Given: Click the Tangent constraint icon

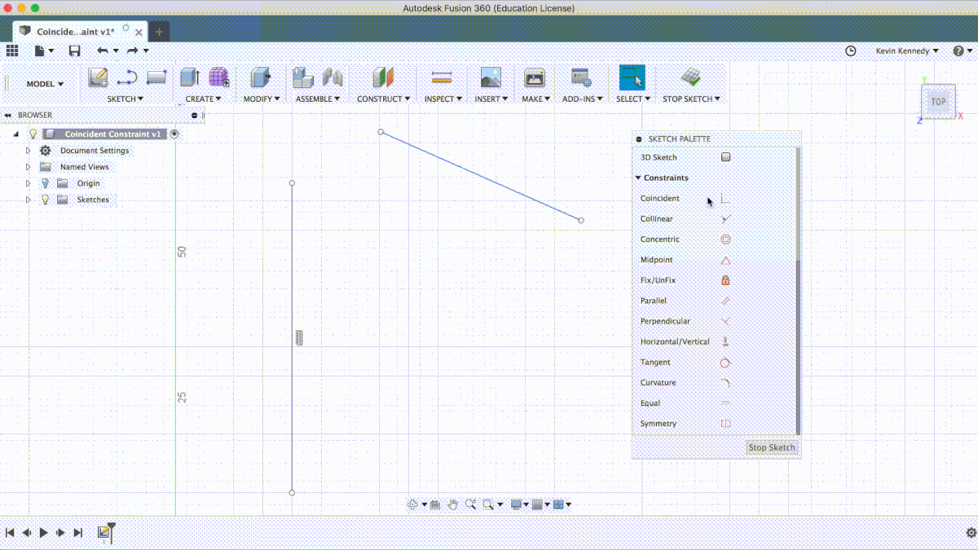Looking at the screenshot, I should coord(725,363).
